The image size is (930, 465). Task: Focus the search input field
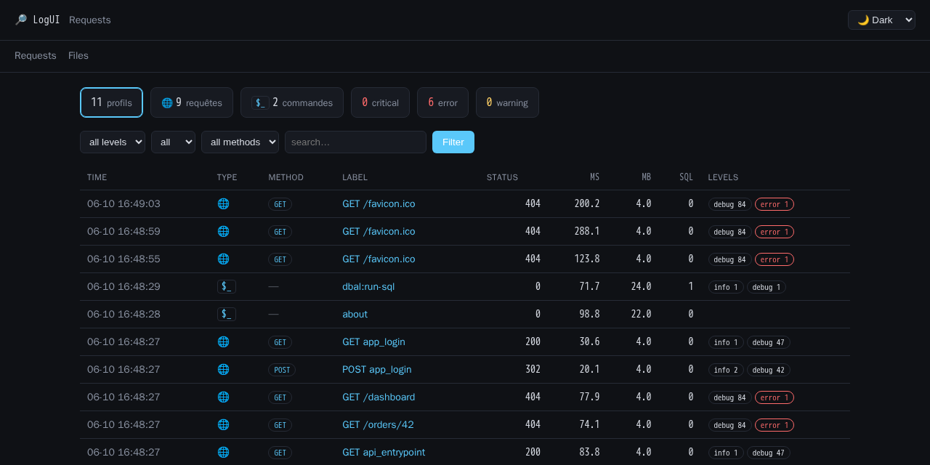click(355, 142)
